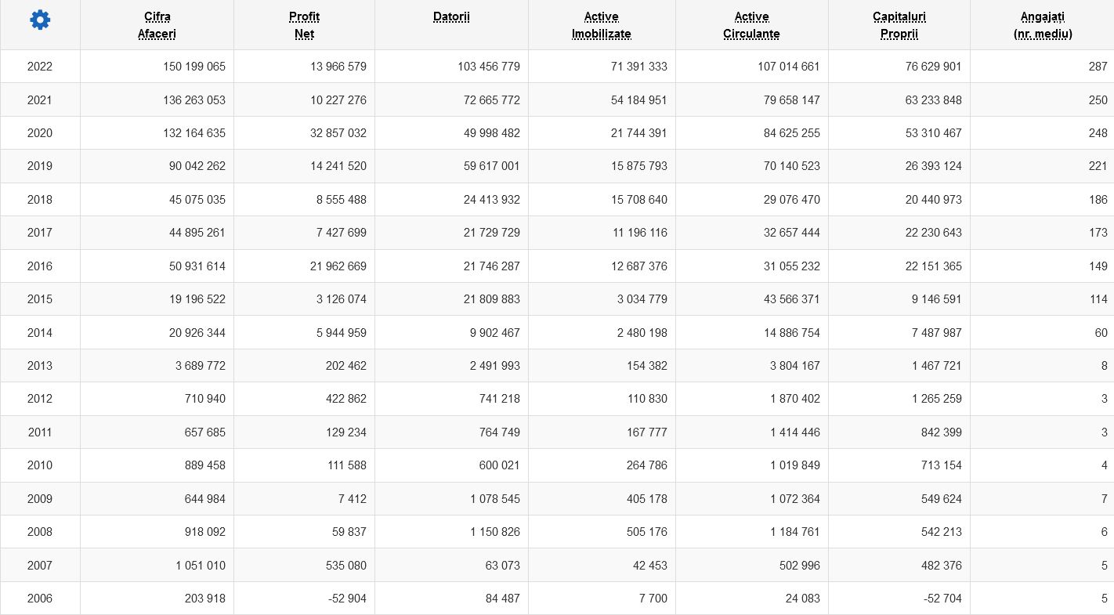Image resolution: width=1114 pixels, height=615 pixels.
Task: Select equity value 7 487 987
Action: coord(937,332)
